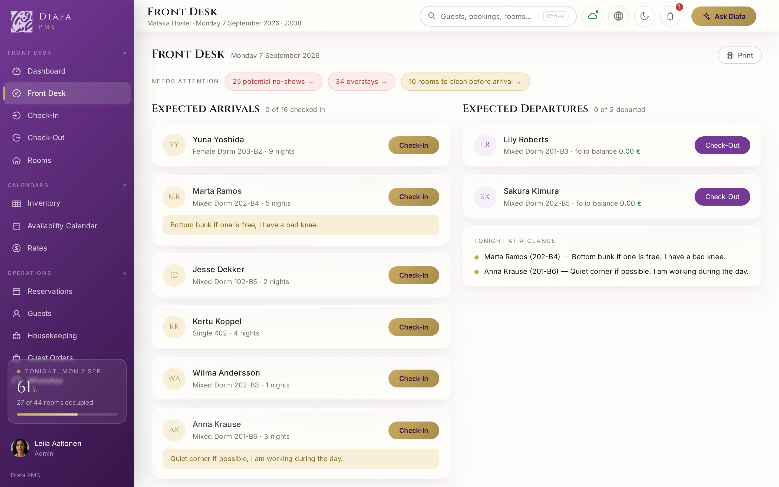Click Yuna Yoshida's YY avatar
Image resolution: width=779 pixels, height=487 pixels.
tap(174, 145)
